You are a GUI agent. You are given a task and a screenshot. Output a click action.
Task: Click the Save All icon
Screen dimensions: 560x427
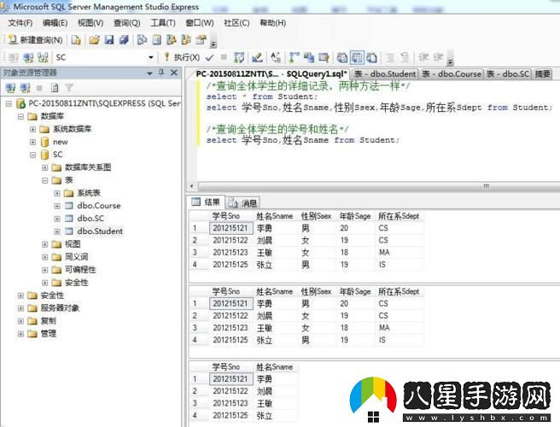[x=124, y=39]
